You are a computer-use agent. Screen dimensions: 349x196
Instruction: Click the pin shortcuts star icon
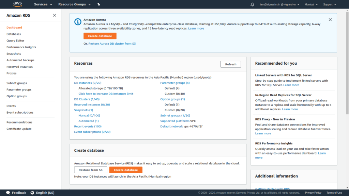coord(99,4)
